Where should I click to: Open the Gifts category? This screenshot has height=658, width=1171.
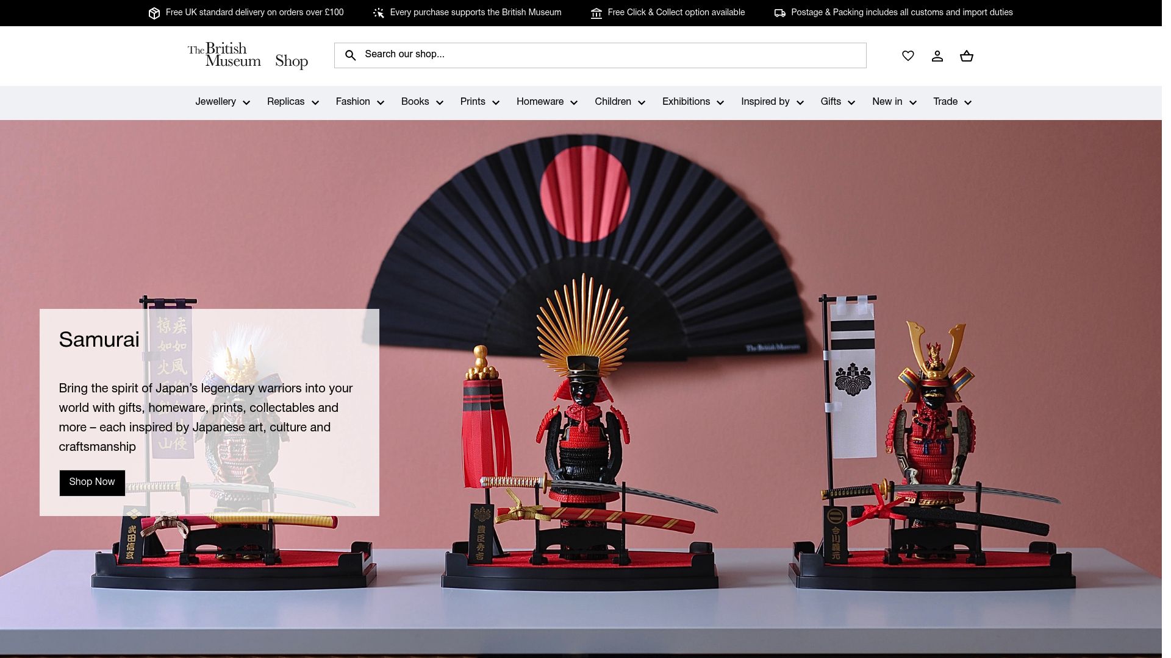(x=831, y=102)
